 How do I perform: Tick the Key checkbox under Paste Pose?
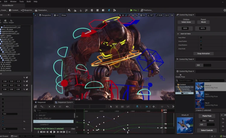(x=201, y=121)
